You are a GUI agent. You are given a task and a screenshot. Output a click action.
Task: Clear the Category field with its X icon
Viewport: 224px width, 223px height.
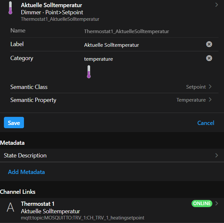pos(209,58)
